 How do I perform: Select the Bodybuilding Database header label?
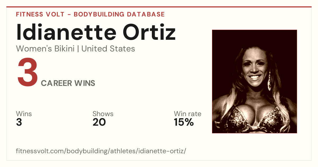(119, 14)
